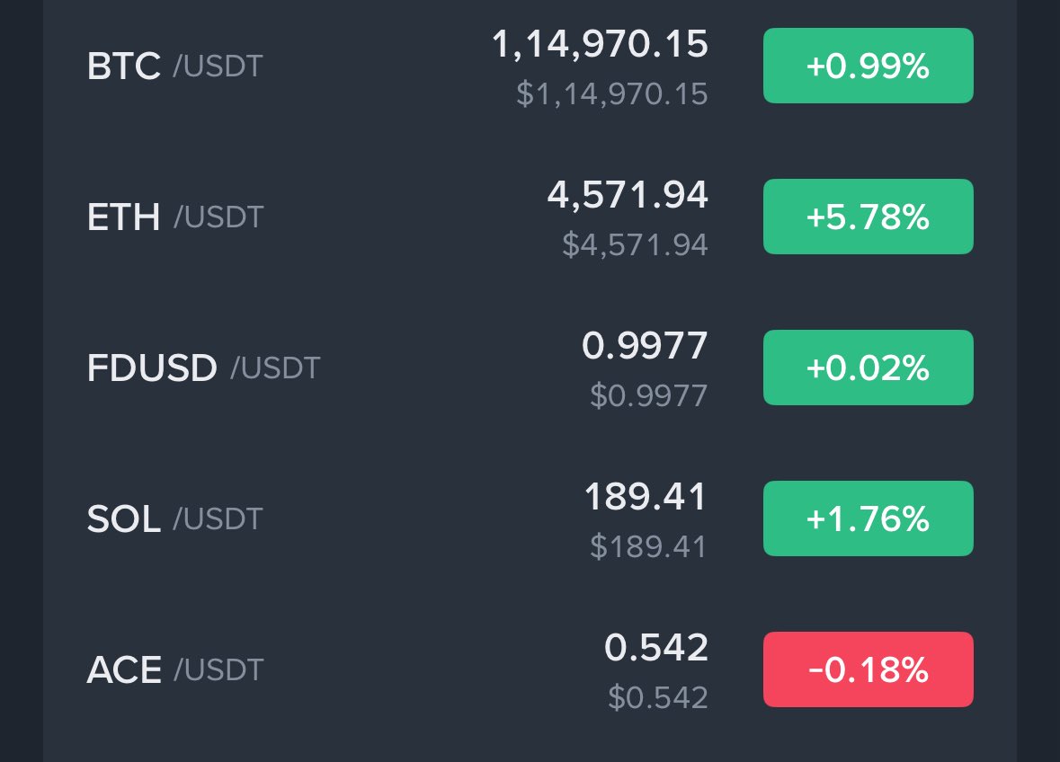The width and height of the screenshot is (1060, 762).
Task: Click the $189.41 fiat value
Action: point(648,546)
